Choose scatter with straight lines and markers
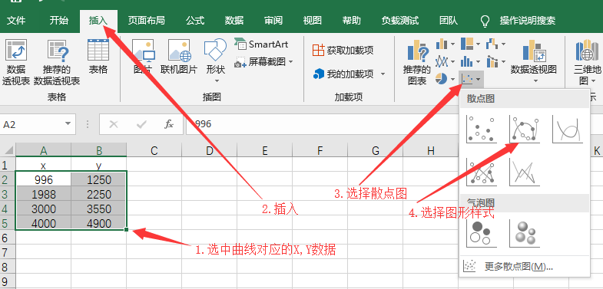This screenshot has height=289, width=603. [x=482, y=172]
